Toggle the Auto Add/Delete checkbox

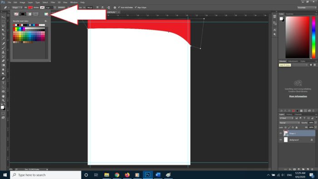coord(119,8)
